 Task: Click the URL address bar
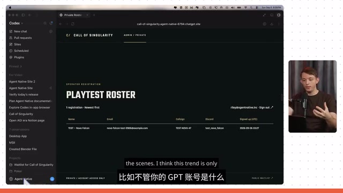pos(168,24)
